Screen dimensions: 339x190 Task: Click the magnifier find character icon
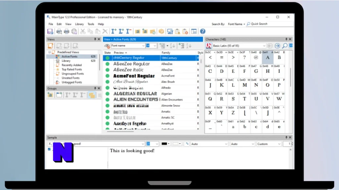click(285, 46)
